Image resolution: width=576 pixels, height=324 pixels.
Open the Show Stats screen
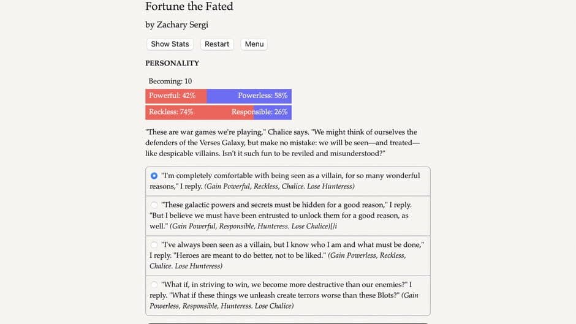pyautogui.click(x=170, y=44)
